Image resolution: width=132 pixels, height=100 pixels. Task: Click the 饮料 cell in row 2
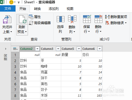point(30,61)
